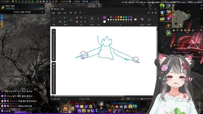Select the Pencil tool in Paint
Image resolution: width=203 pixels, height=114 pixels.
(x=77, y=18)
